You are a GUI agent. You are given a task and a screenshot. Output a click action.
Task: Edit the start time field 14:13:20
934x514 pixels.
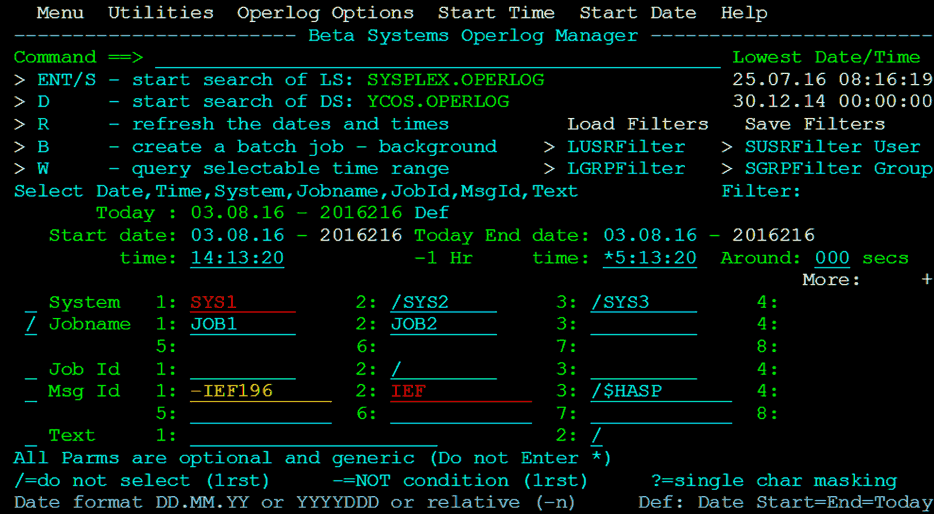coord(237,258)
